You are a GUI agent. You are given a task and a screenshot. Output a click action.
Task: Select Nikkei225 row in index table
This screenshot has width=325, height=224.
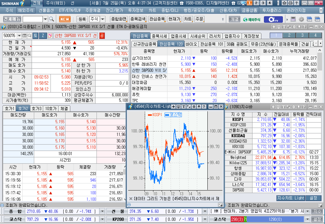pos(273,163)
